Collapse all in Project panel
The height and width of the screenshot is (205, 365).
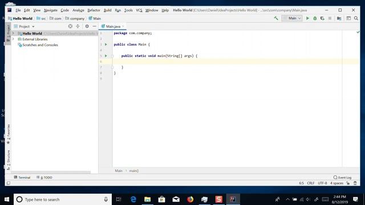78,26
